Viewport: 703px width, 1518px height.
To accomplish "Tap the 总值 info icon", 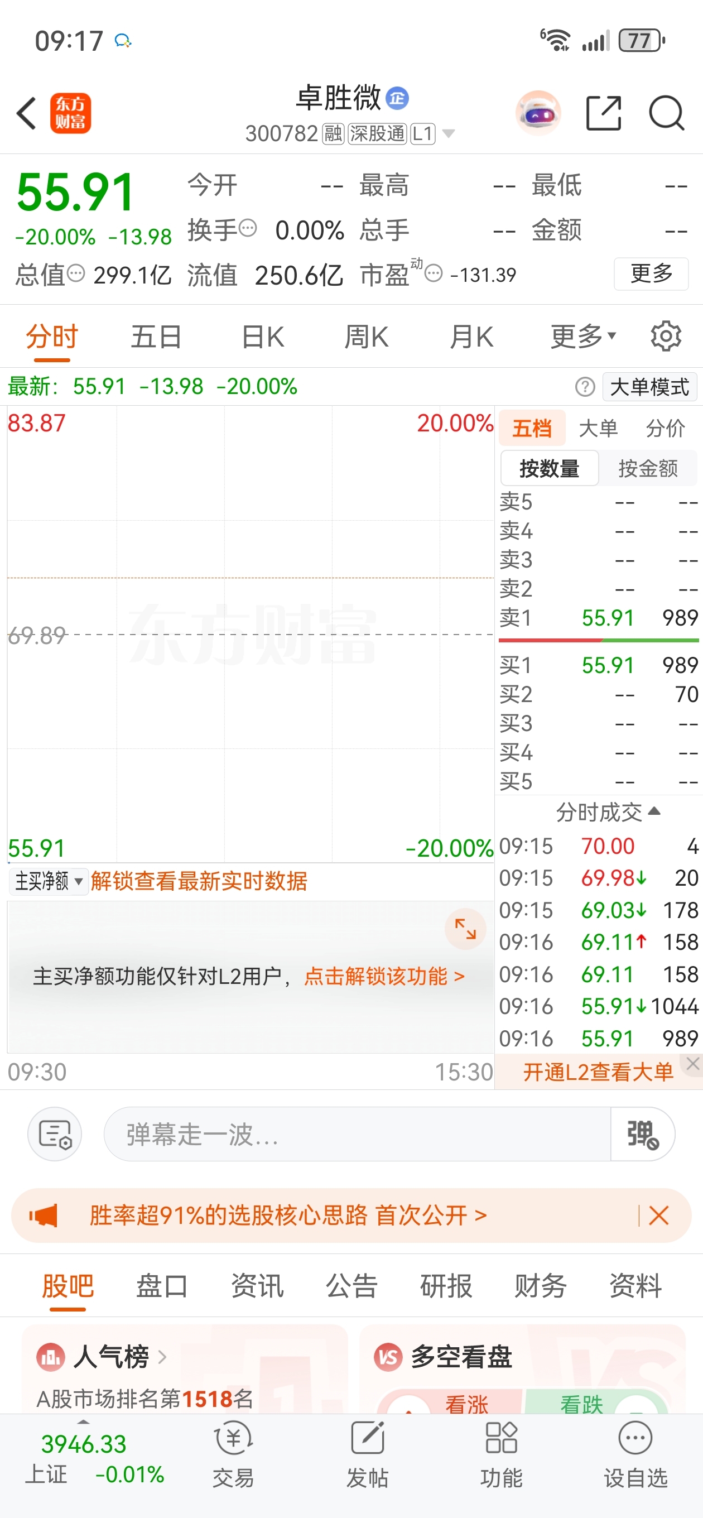I will 76,273.
